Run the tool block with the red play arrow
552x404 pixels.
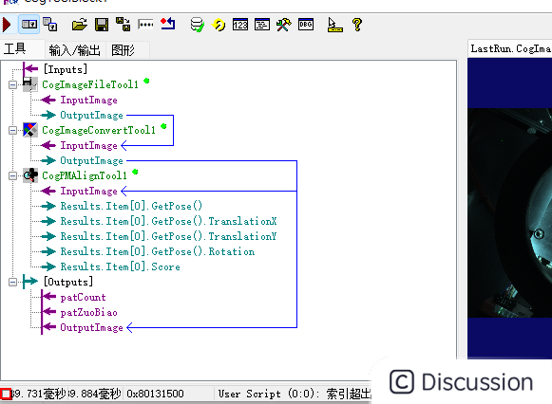coord(7,25)
